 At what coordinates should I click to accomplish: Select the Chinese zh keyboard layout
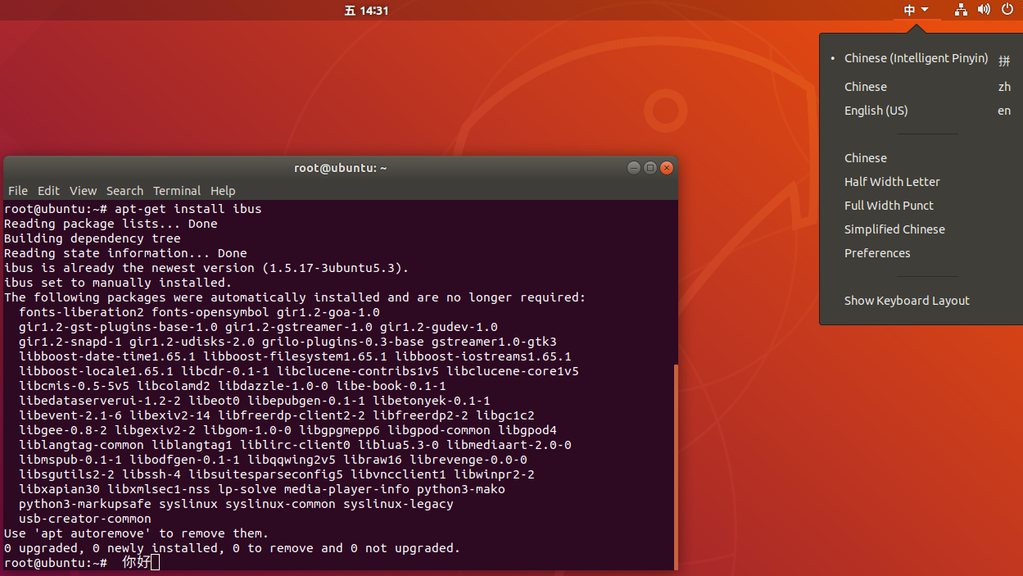point(865,86)
